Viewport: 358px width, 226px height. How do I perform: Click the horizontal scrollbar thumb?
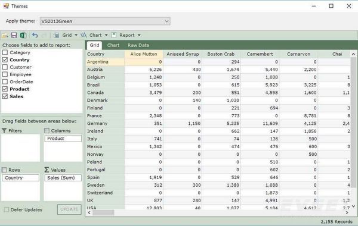103,212
